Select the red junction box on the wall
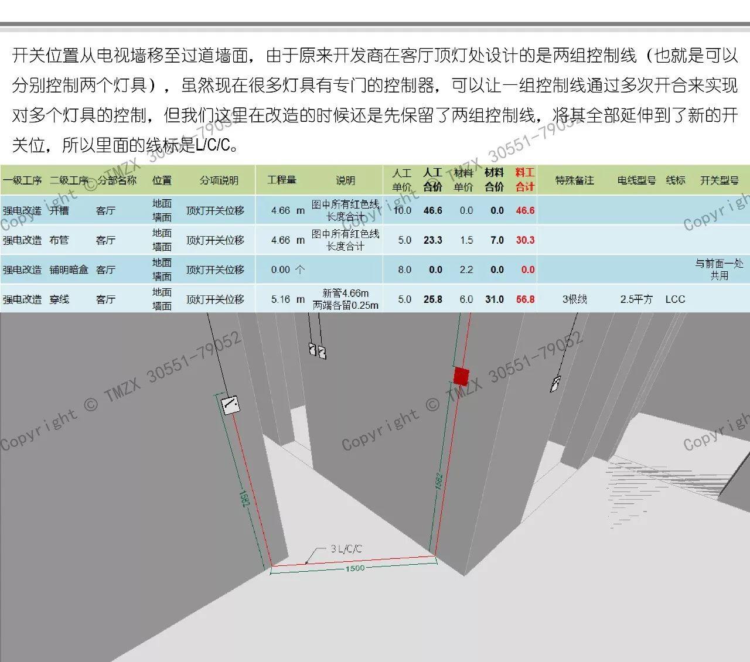The height and width of the screenshot is (662, 750). (x=462, y=376)
